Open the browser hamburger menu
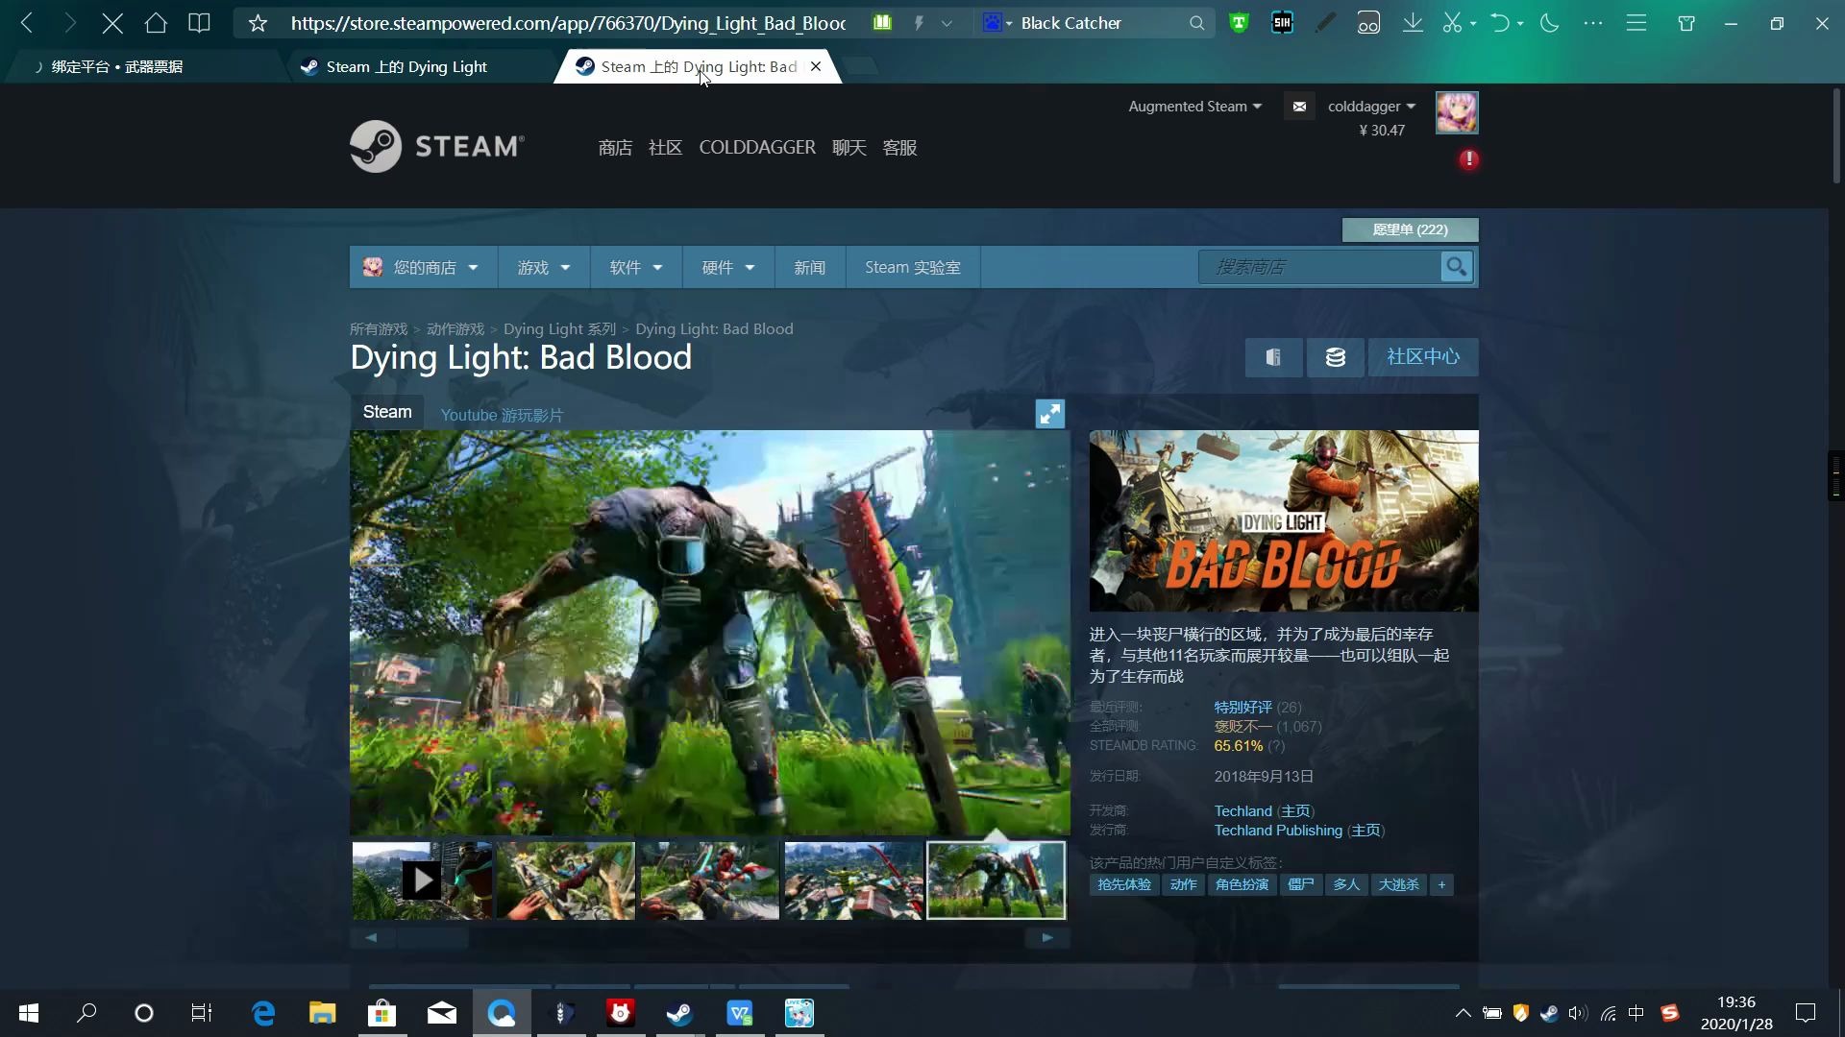 coord(1636,23)
